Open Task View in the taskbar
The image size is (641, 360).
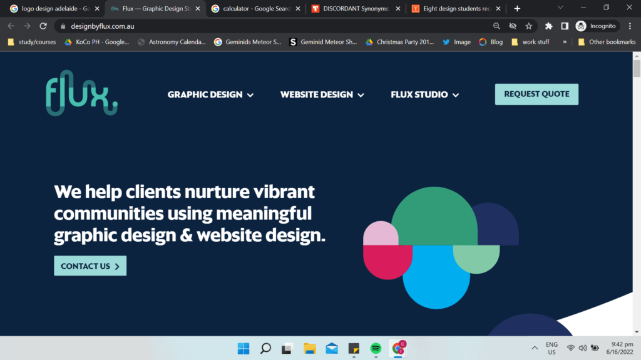287,348
